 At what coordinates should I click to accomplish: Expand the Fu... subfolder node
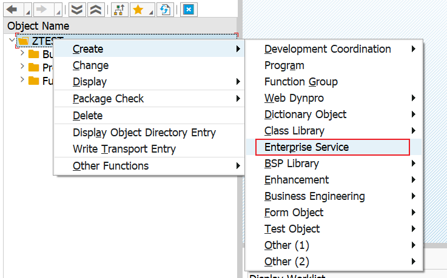pyautogui.click(x=22, y=79)
